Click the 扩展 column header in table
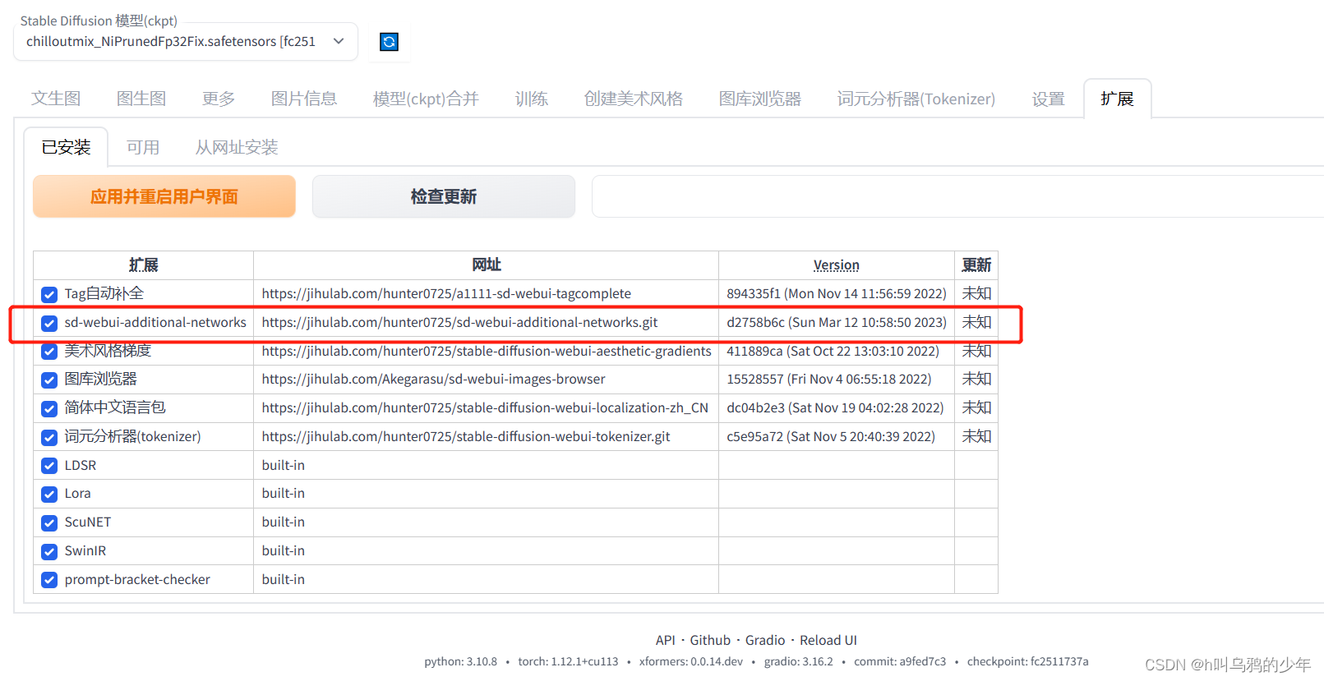Screen dimensions: 1324x681 click(x=144, y=265)
